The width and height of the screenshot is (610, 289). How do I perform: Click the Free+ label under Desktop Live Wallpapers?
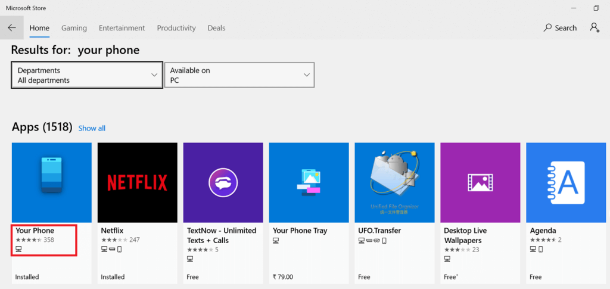(451, 277)
